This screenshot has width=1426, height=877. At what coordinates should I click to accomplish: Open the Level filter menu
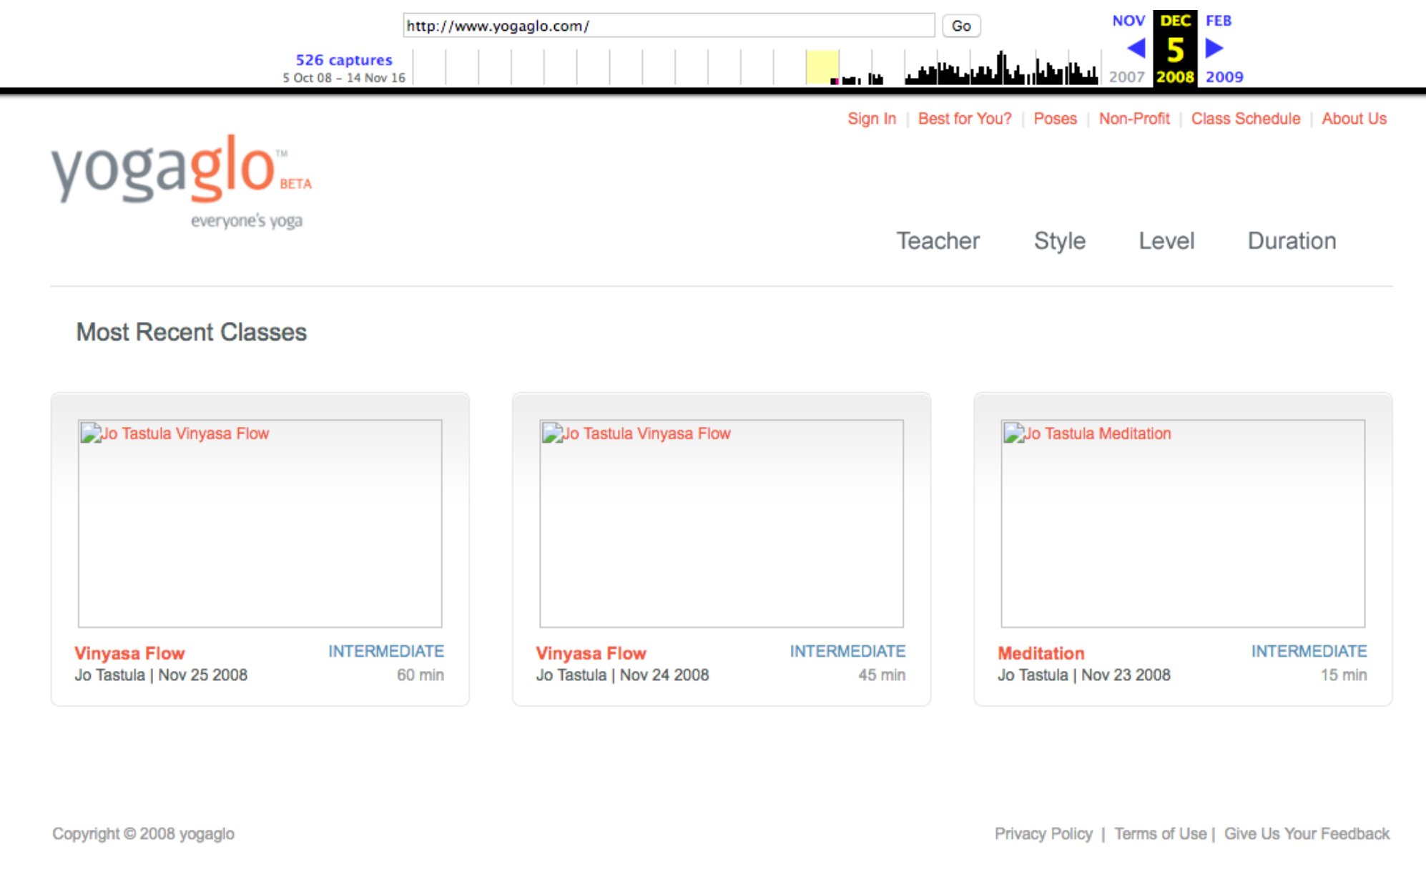[x=1166, y=241]
